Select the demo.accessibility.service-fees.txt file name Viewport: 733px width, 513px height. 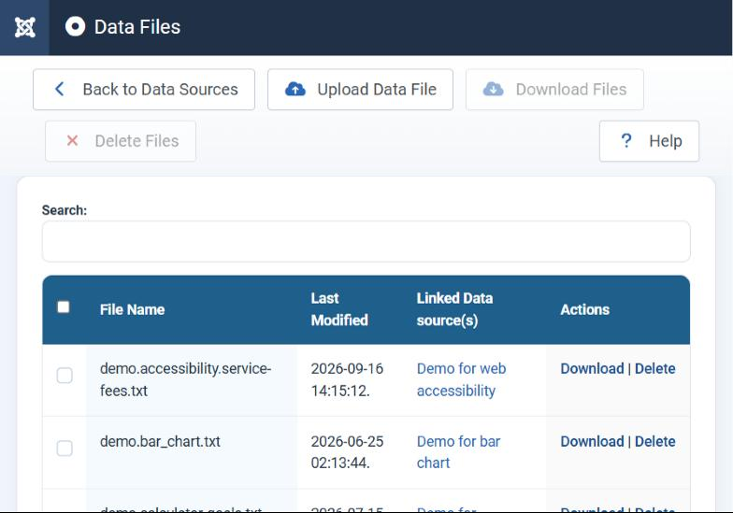pyautogui.click(x=185, y=379)
